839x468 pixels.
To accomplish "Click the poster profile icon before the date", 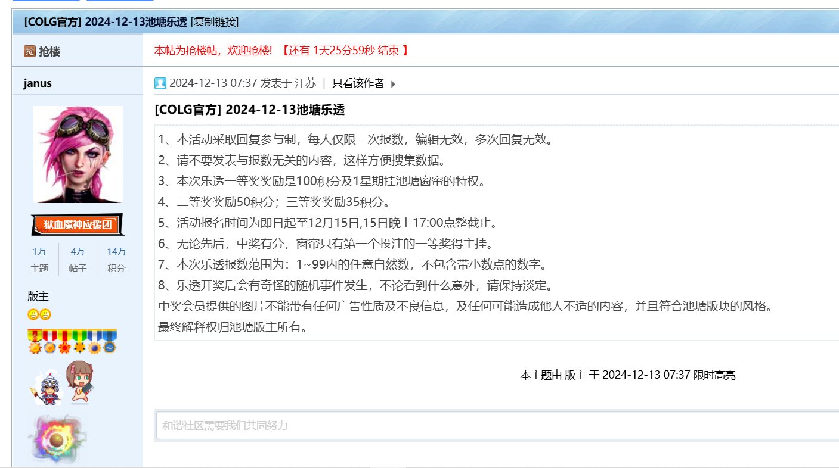I will [160, 83].
